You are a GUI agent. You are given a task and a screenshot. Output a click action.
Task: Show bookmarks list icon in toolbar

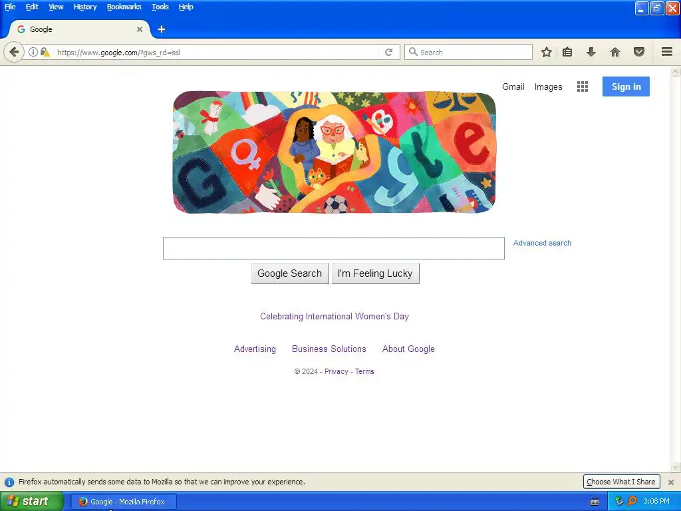(x=567, y=52)
